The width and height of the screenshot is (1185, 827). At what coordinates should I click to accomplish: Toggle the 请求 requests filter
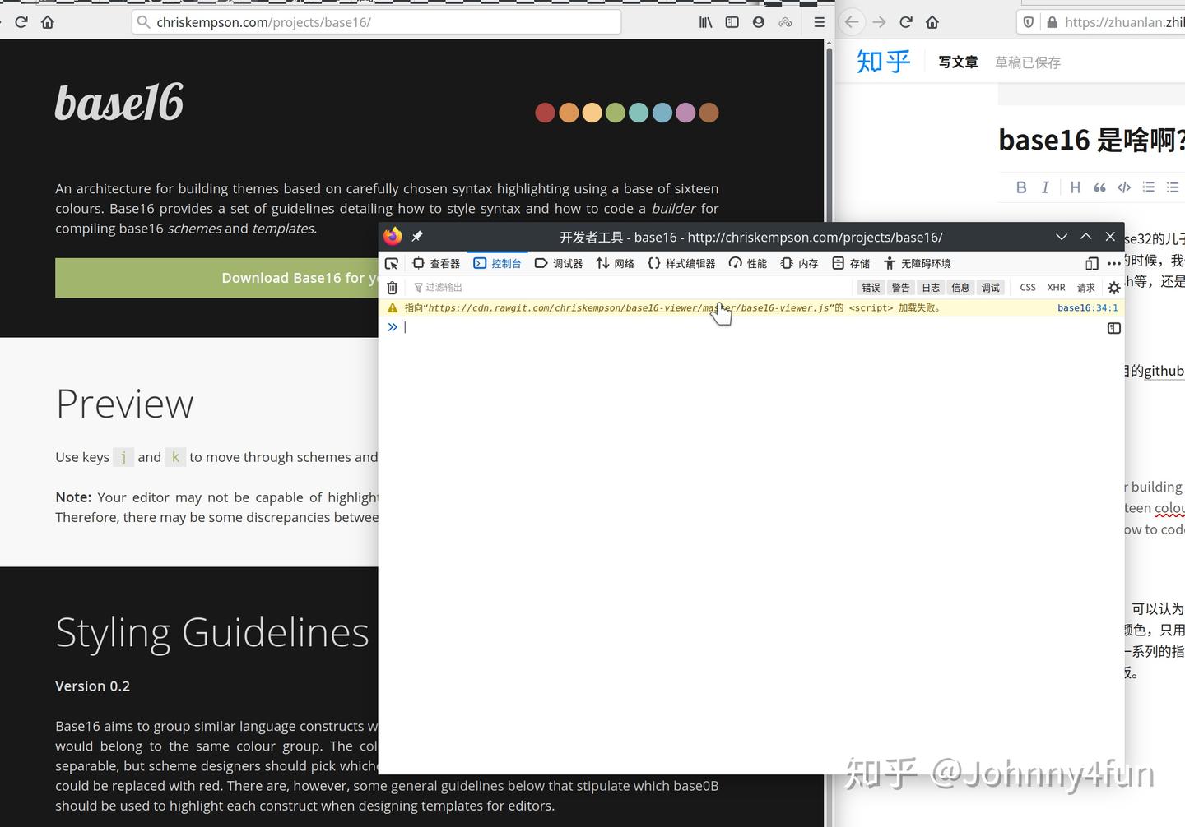(x=1086, y=287)
